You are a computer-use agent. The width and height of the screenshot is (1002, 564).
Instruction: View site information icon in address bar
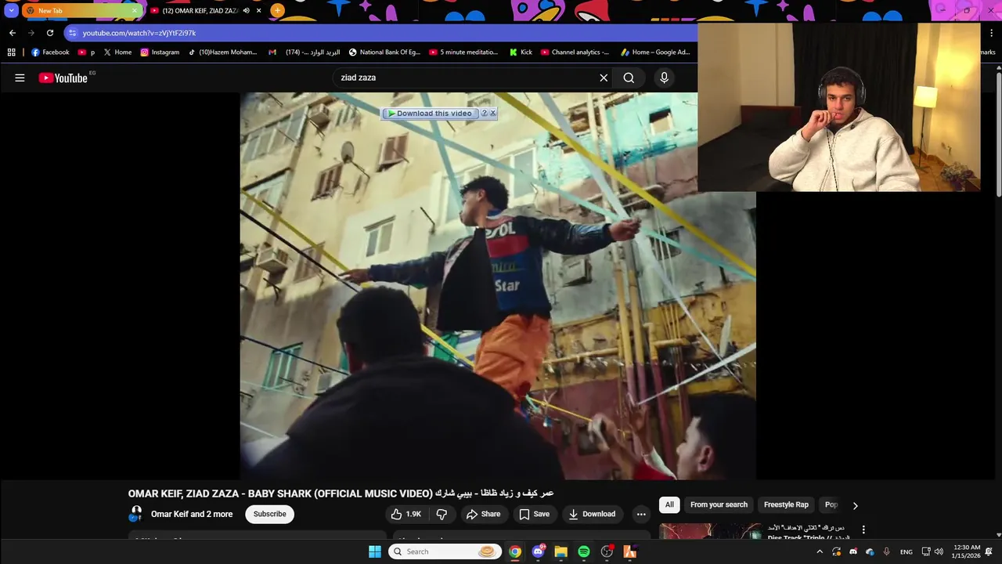click(72, 33)
